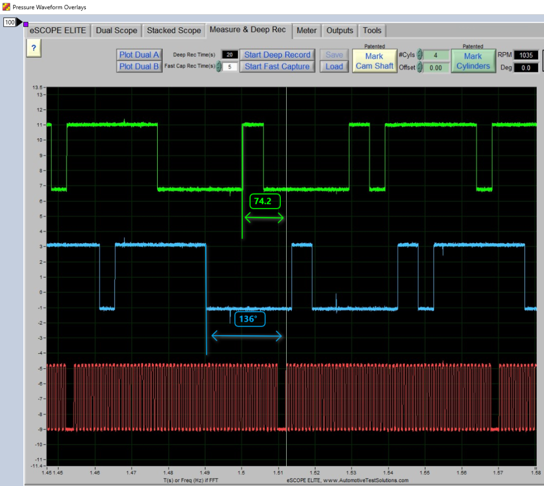Click the white vertical cursor line on the graph
544x486 pixels.
tap(286, 276)
